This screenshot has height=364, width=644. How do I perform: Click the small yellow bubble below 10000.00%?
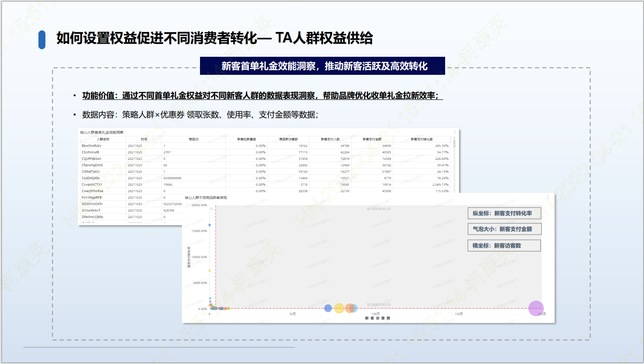(209, 271)
